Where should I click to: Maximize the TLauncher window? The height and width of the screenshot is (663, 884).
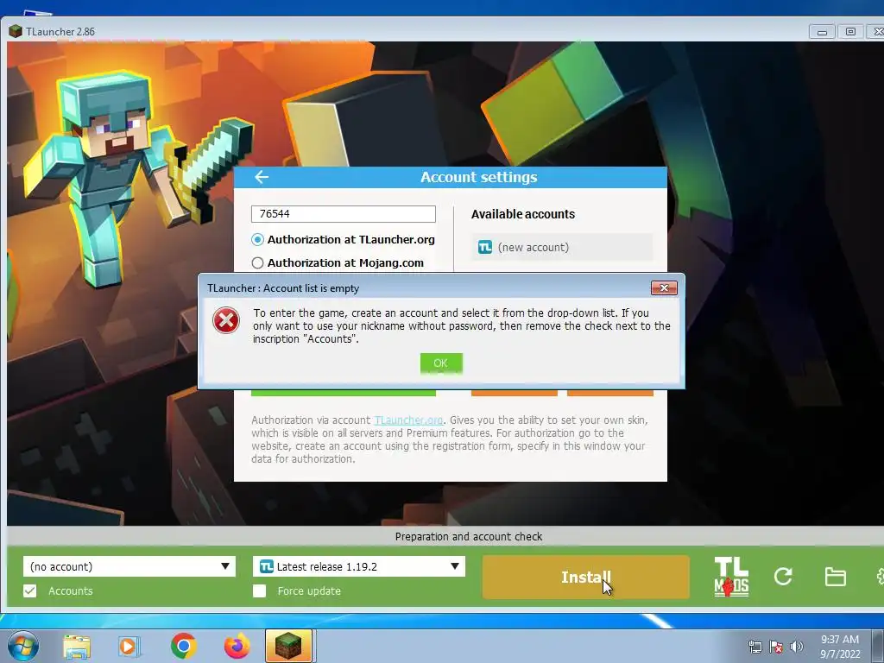pos(850,32)
